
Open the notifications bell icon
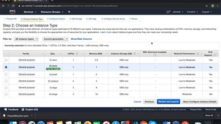(x=168, y=12)
